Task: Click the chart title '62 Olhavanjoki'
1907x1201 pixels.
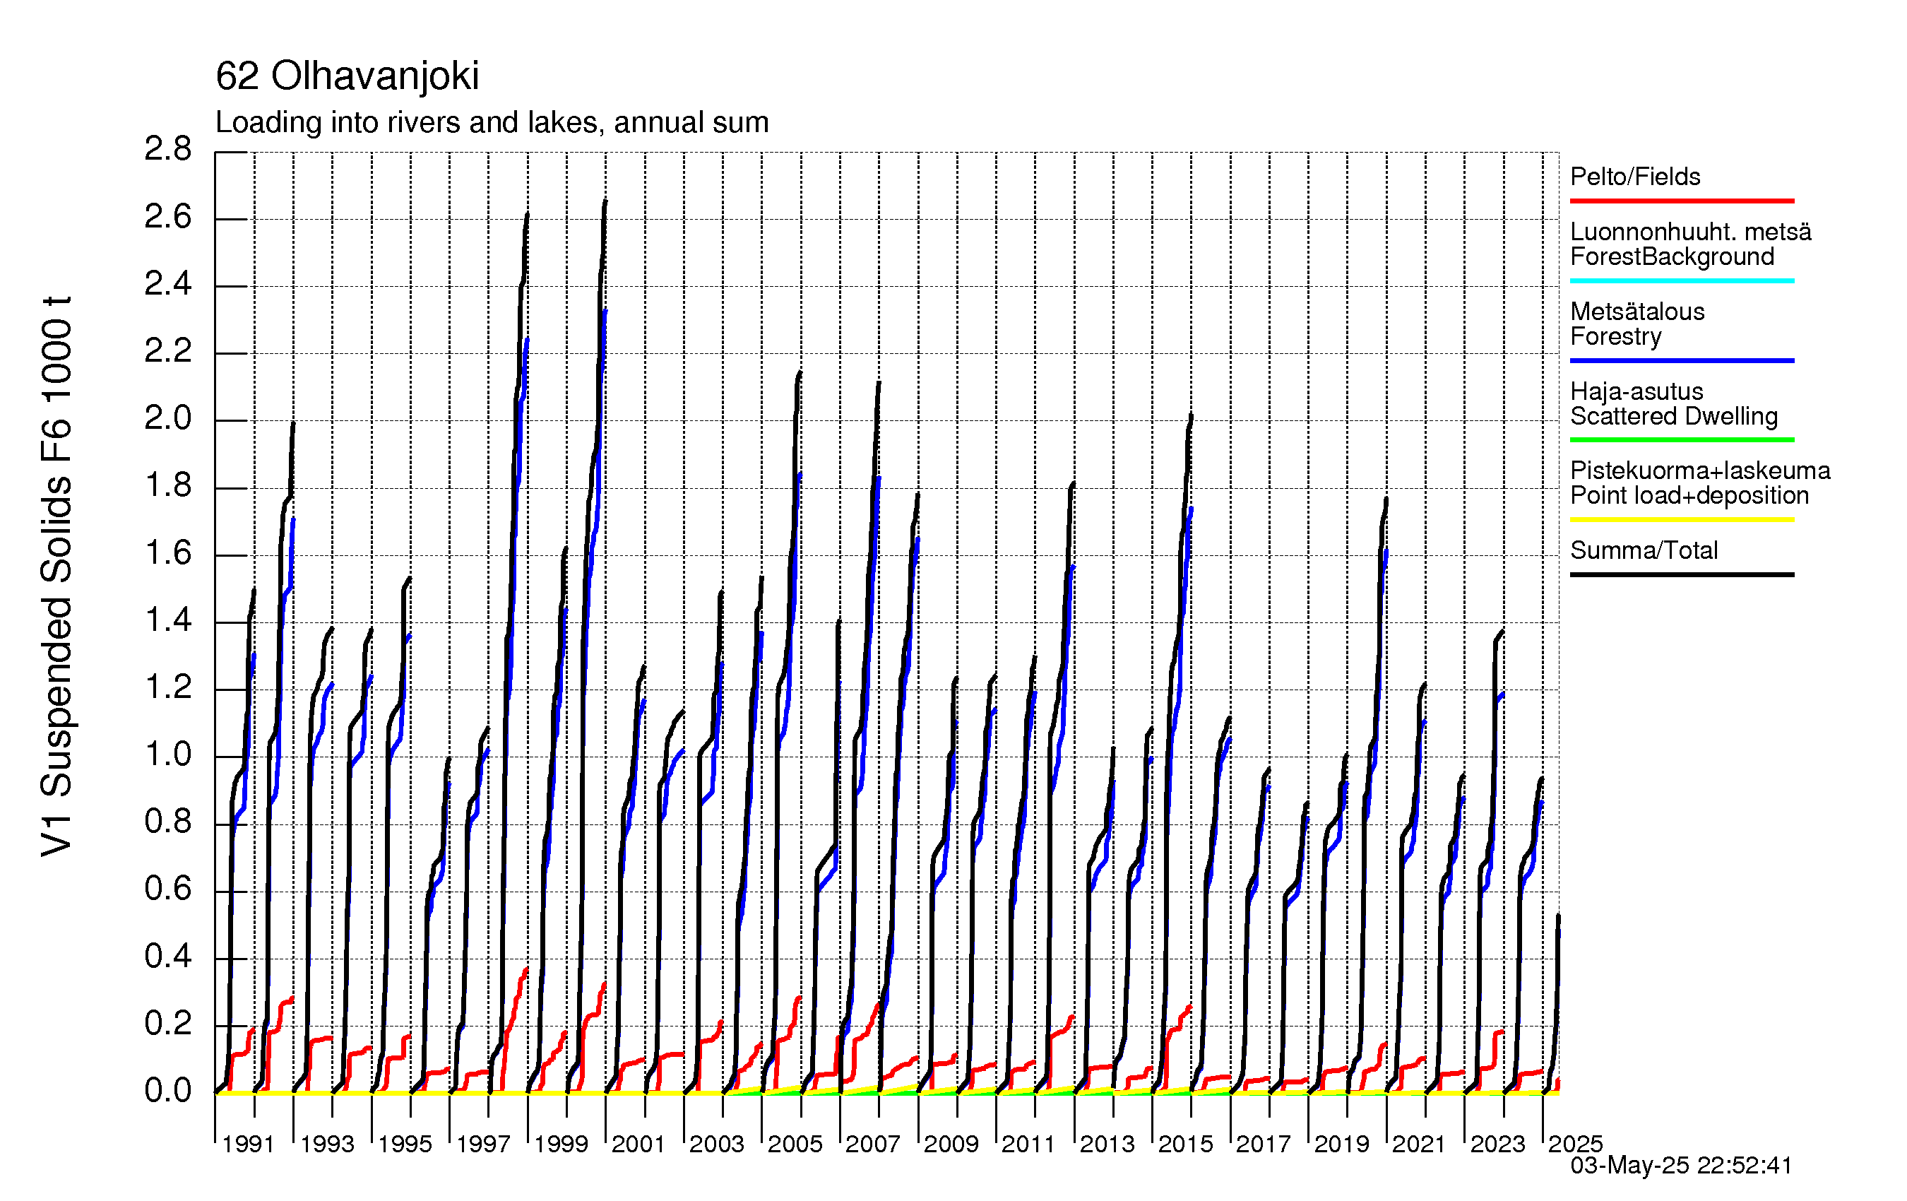Action: coord(347,76)
